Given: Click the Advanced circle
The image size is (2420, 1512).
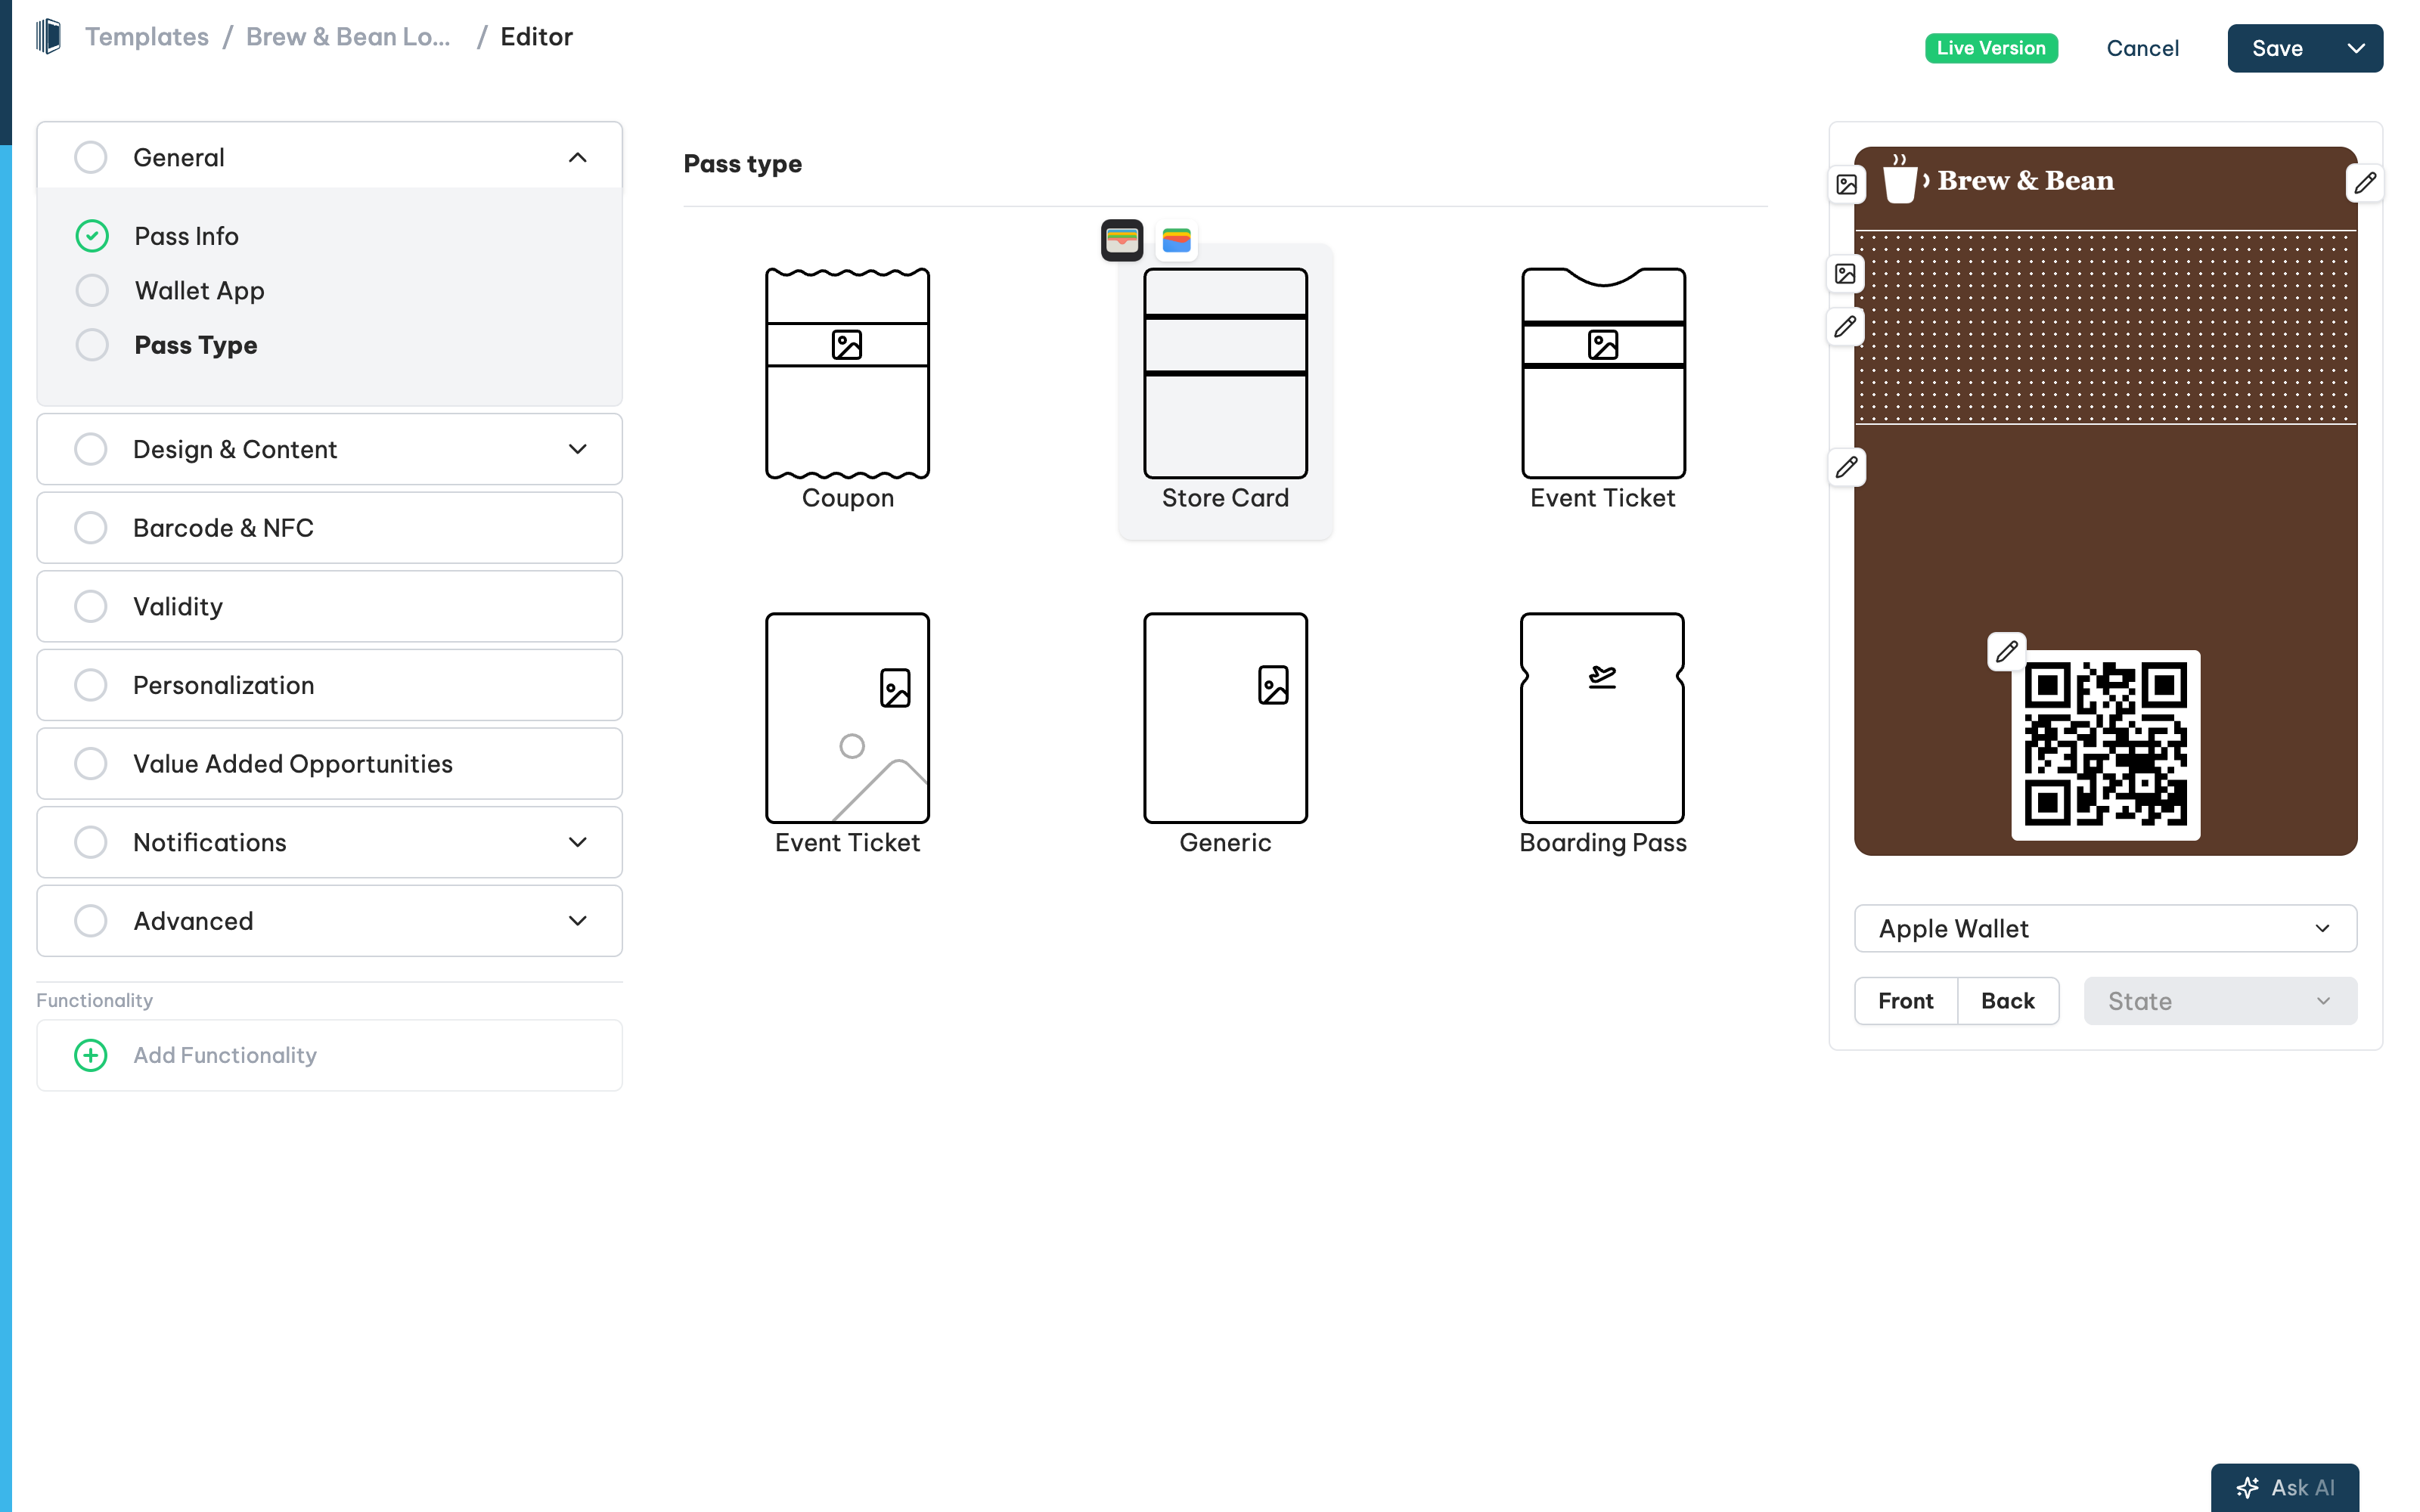Looking at the screenshot, I should (91, 921).
